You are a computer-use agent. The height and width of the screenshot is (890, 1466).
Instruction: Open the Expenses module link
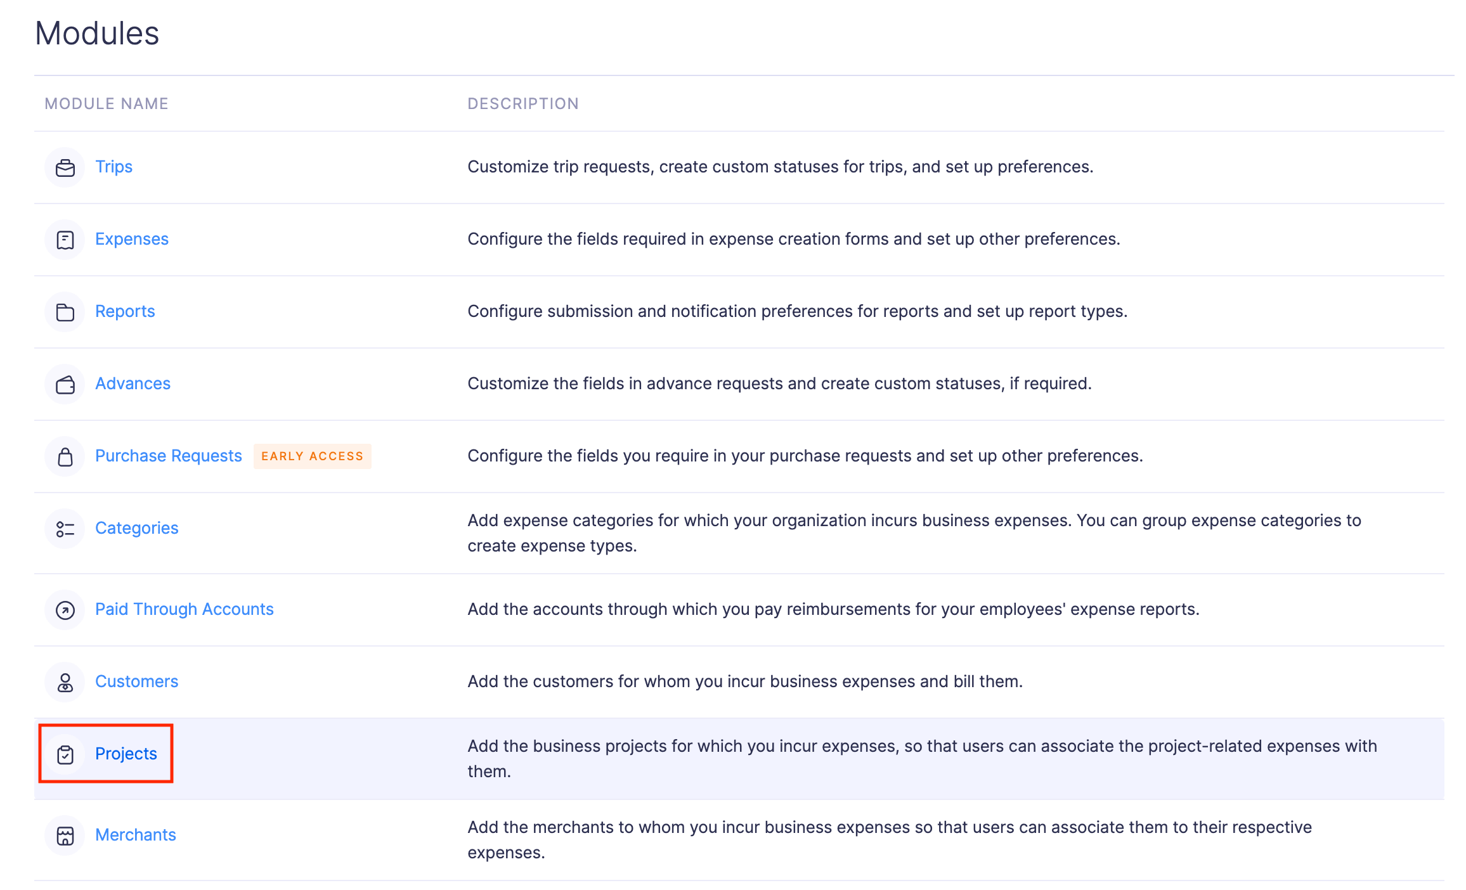pyautogui.click(x=131, y=239)
